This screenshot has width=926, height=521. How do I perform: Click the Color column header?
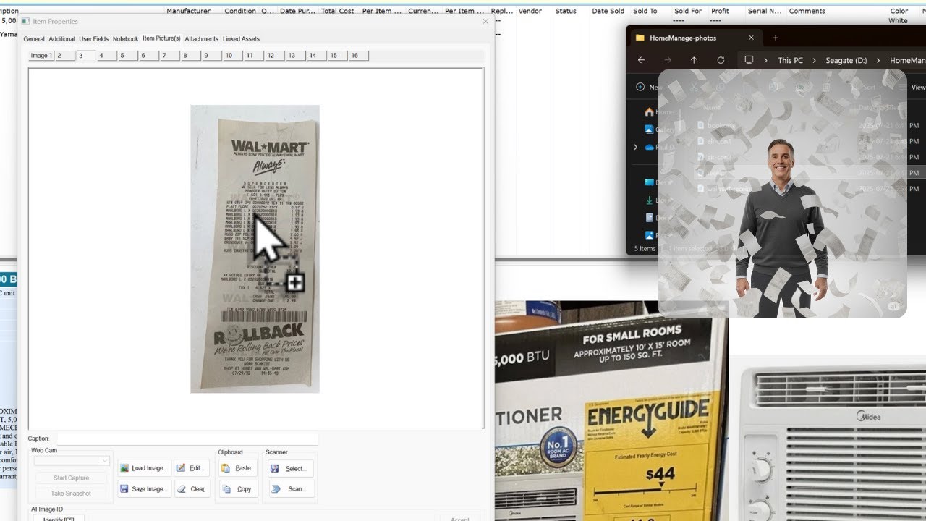tap(899, 11)
